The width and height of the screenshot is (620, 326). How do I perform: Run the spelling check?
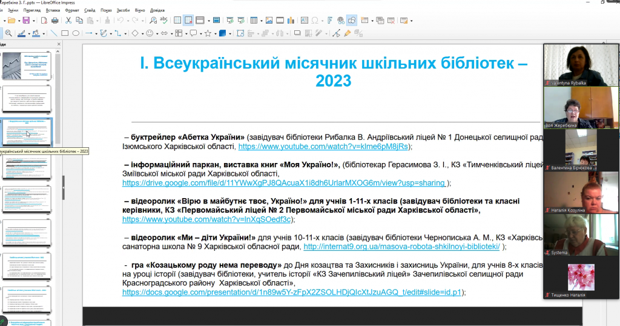(163, 21)
